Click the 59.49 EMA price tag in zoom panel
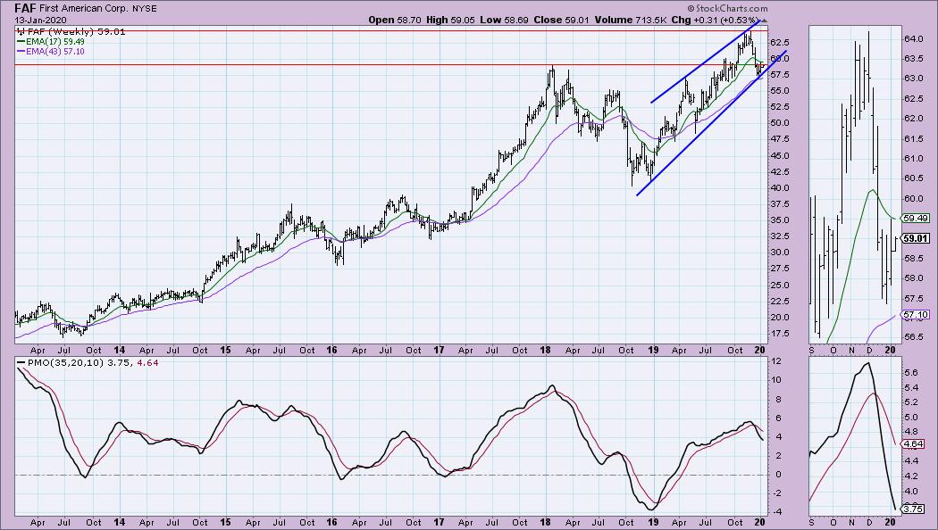Image resolution: width=938 pixels, height=530 pixels. coord(916,219)
